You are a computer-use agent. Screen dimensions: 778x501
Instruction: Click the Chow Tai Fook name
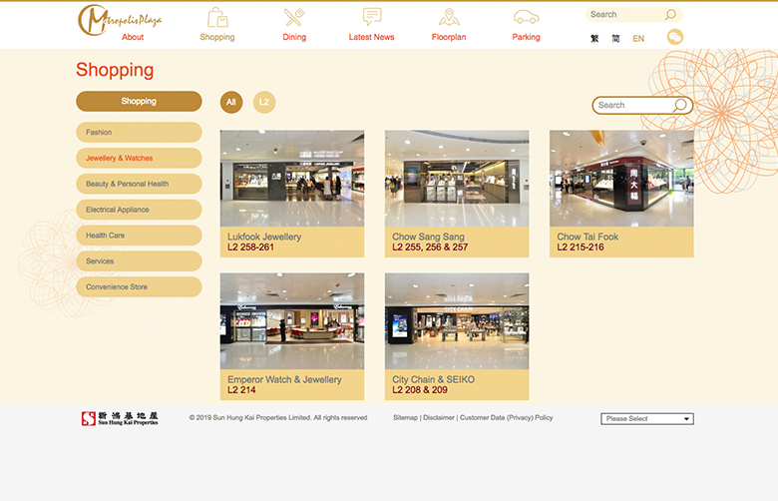pos(587,237)
